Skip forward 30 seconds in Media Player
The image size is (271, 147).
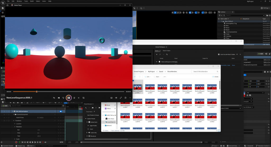pyautogui.click(x=74, y=98)
